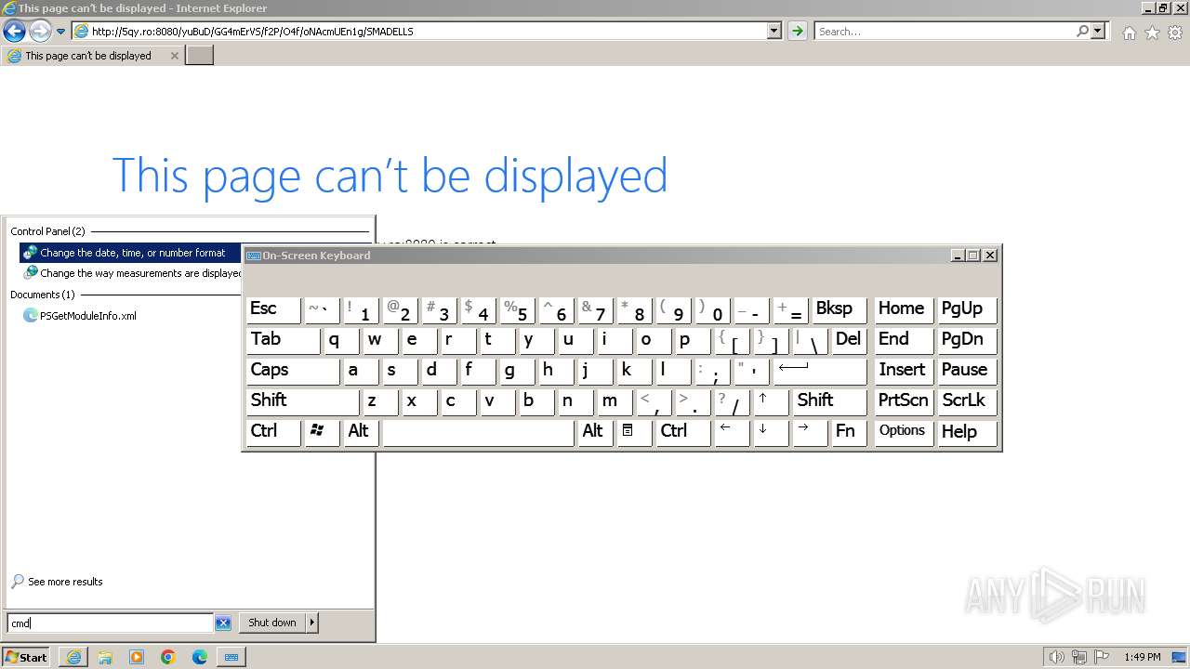Toggle the right Ctrl key on keyboard
This screenshot has height=669, width=1190.
coord(683,432)
